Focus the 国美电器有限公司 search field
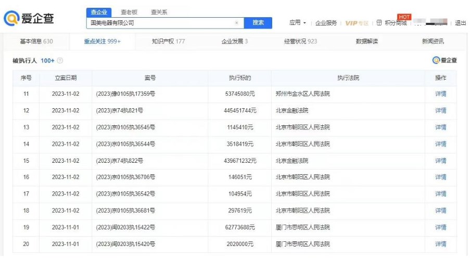Screen dimensions: 470x259 click(x=165, y=23)
